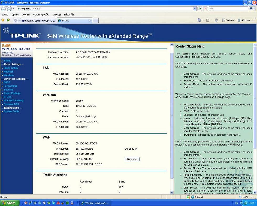Open the Soubor menu
Screen dimensions: 257x206
5,14
